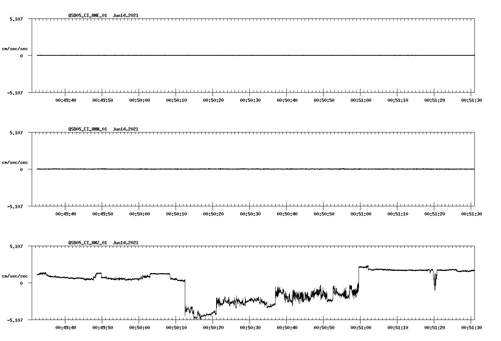Click time label 00:51:00 under HNE plot
The height and width of the screenshot is (341, 501).
361,100
